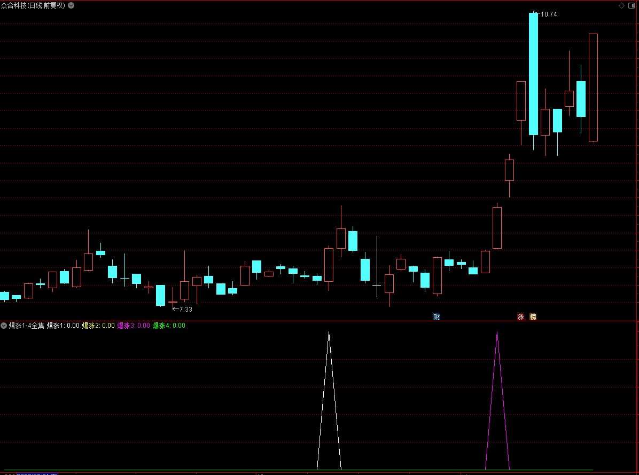Click the 涨 marker icon below chart
The width and height of the screenshot is (639, 475).
(x=520, y=316)
